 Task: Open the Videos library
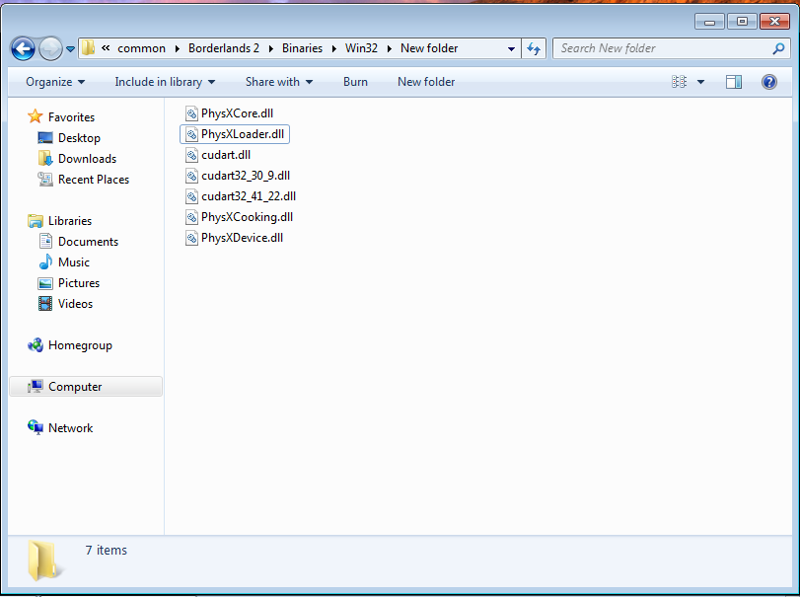tap(75, 304)
